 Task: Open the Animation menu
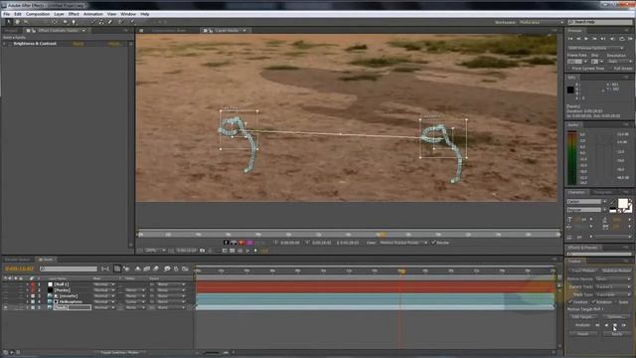93,14
